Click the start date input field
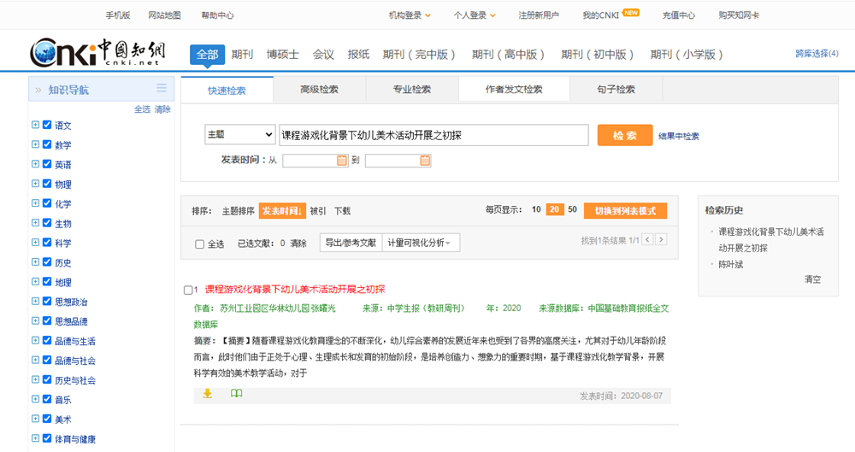This screenshot has height=452, width=855. [x=315, y=161]
